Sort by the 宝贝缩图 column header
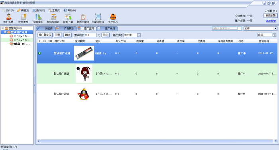This screenshot has width=279, height=150. click(x=80, y=41)
